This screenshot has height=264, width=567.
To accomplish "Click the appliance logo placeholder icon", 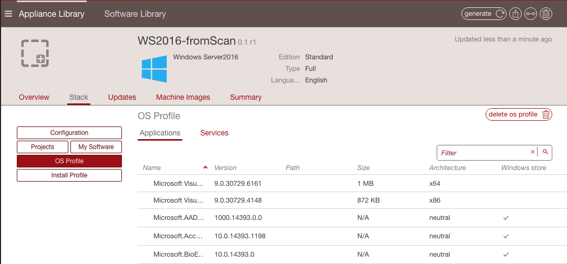I will tap(35, 53).
